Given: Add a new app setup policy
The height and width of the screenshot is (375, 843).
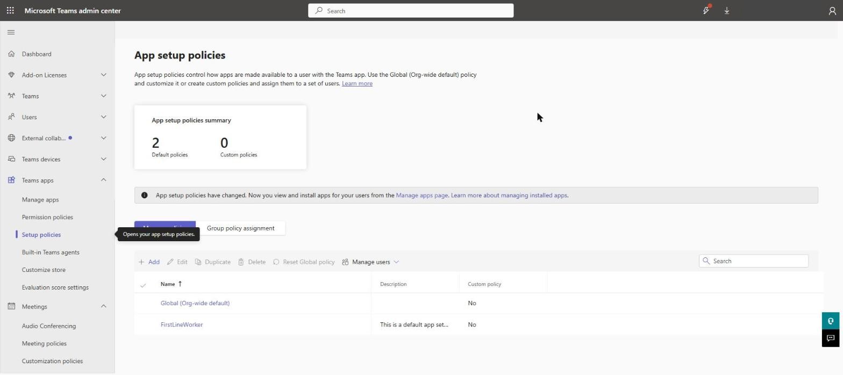Looking at the screenshot, I should [149, 262].
